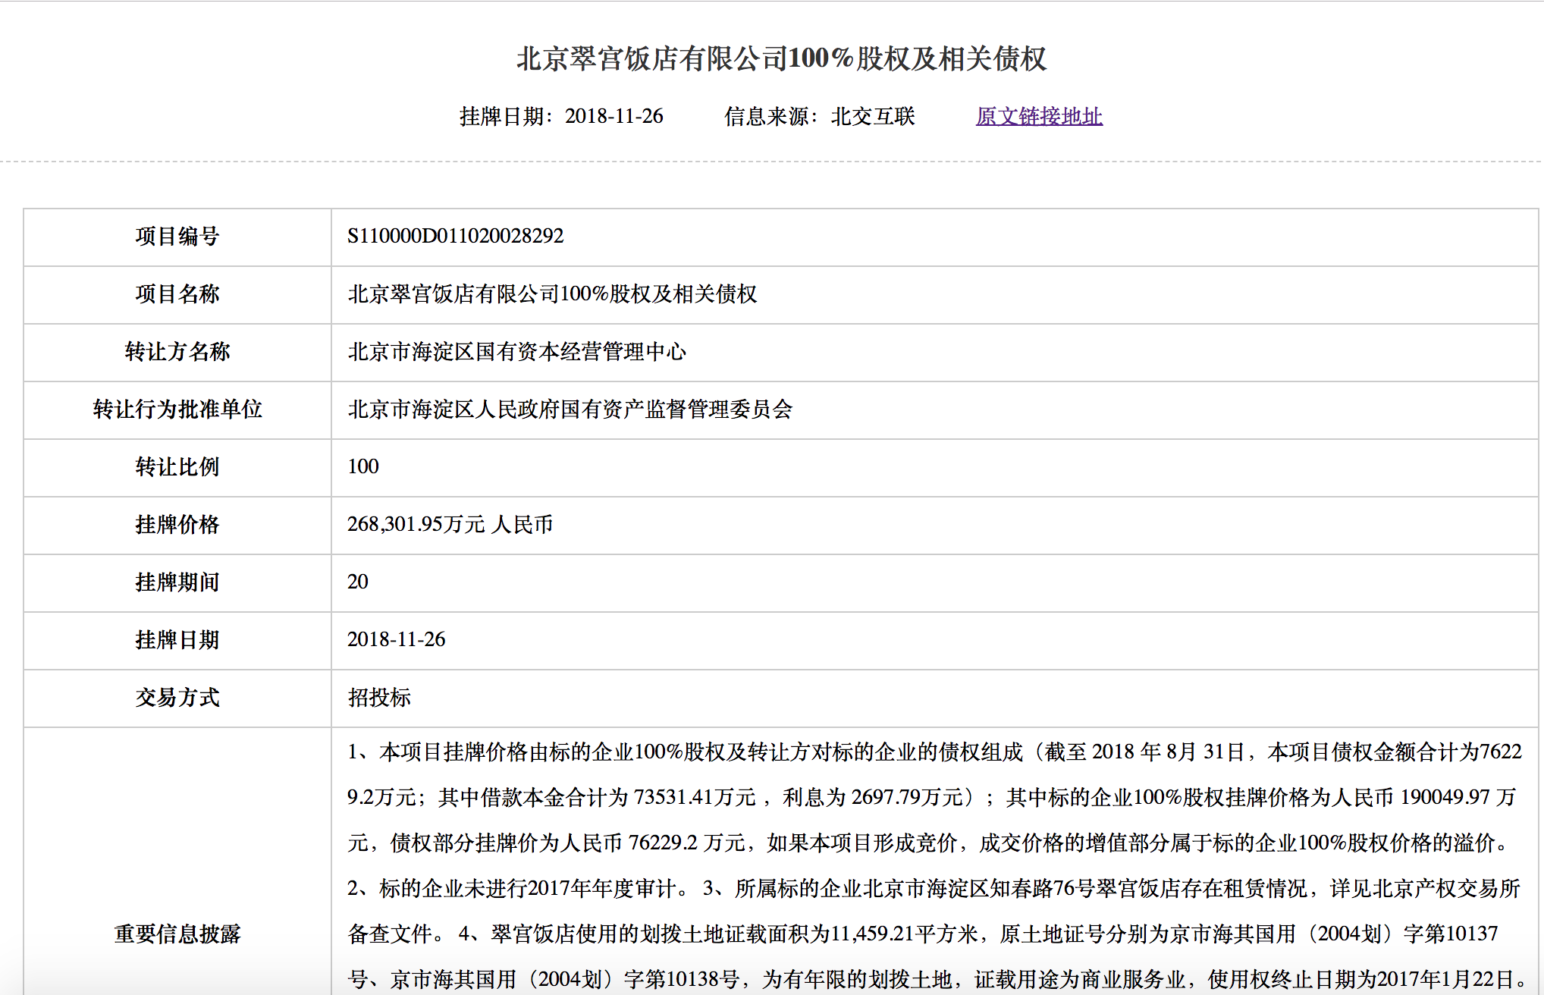
Task: Click the 项目名称 label cell
Action: pyautogui.click(x=177, y=294)
